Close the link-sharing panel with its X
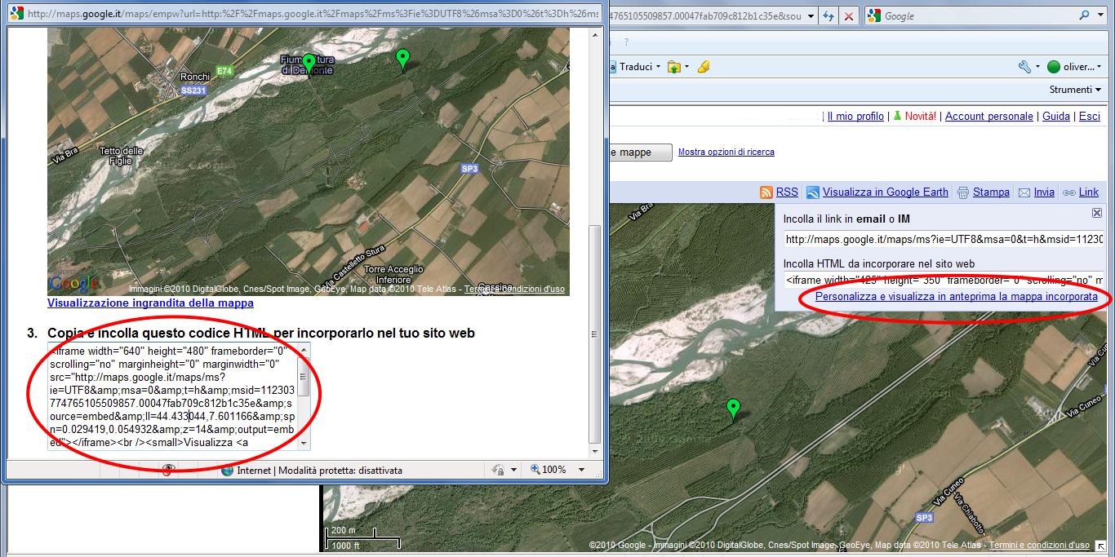 click(x=1097, y=212)
